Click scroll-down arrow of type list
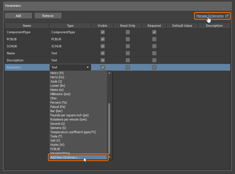The image size is (235, 174). pyautogui.click(x=109, y=157)
